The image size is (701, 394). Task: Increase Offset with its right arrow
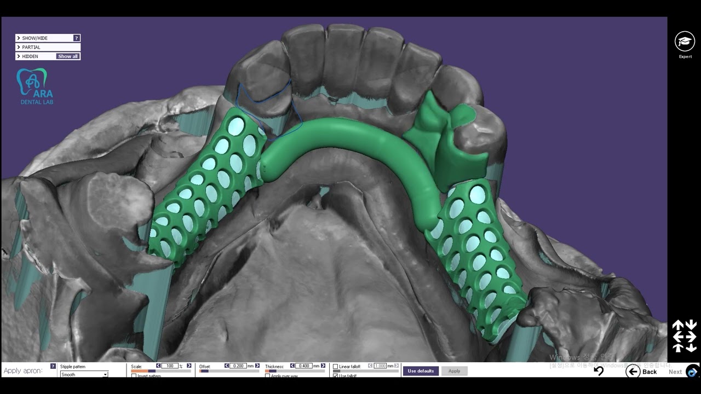click(x=257, y=366)
